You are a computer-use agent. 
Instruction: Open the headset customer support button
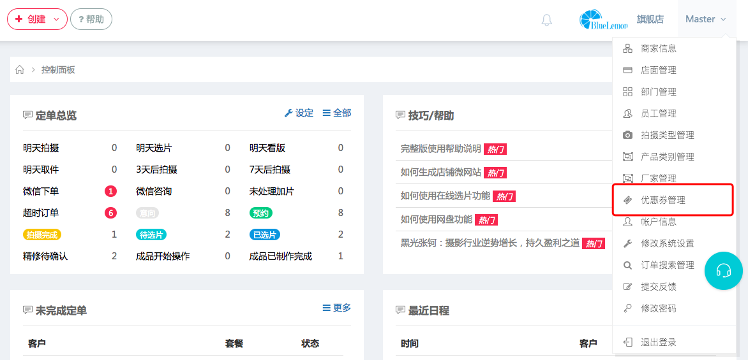coord(723,271)
